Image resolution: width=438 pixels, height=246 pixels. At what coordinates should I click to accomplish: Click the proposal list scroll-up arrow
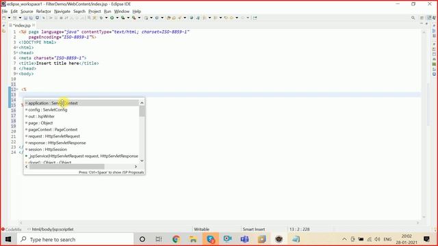point(142,103)
